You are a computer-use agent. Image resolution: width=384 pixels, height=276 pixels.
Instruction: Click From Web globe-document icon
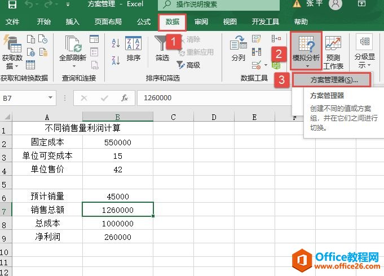click(x=31, y=52)
